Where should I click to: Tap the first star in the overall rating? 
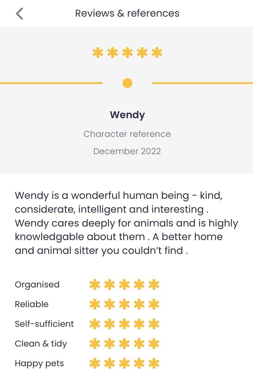[x=98, y=53]
